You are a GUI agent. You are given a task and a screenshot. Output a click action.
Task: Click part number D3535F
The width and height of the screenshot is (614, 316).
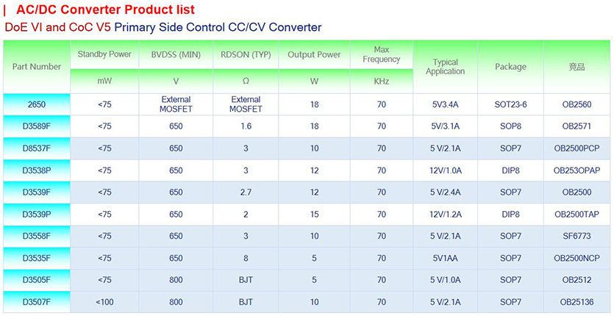click(36, 259)
